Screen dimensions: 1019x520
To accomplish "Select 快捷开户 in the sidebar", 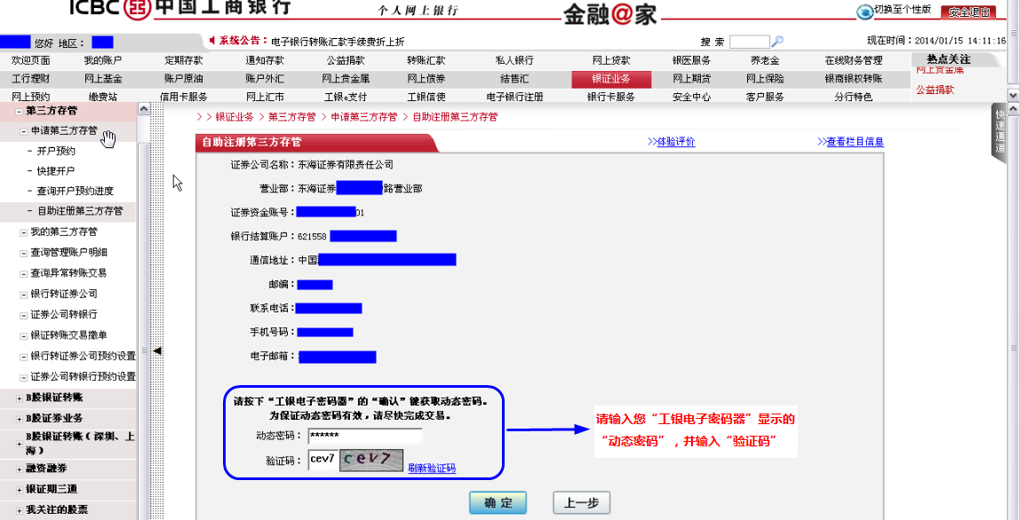I will (56, 171).
